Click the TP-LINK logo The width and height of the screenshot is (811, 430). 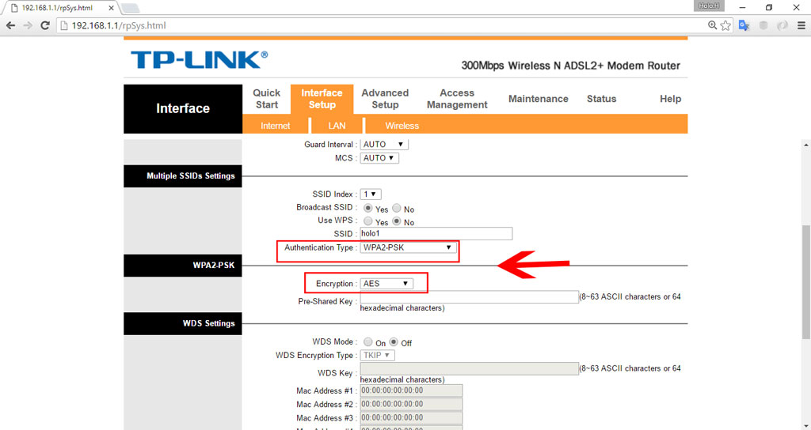click(x=199, y=60)
